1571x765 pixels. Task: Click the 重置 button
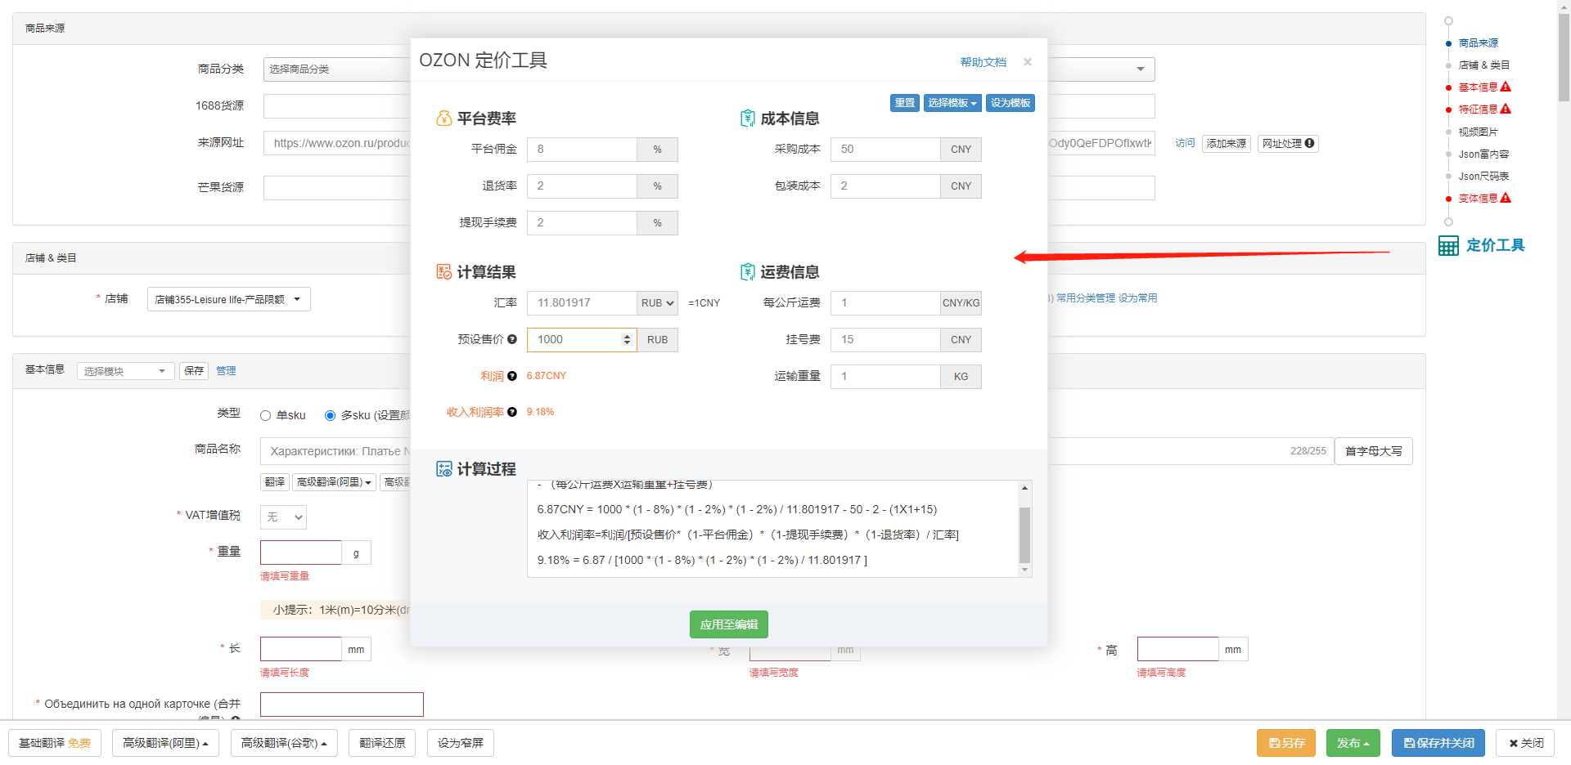(905, 103)
